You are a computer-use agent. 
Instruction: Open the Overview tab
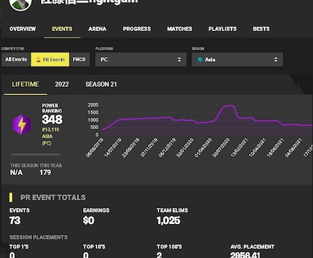pos(22,29)
